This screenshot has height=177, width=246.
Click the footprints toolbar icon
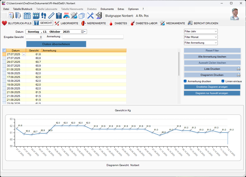[43, 16]
